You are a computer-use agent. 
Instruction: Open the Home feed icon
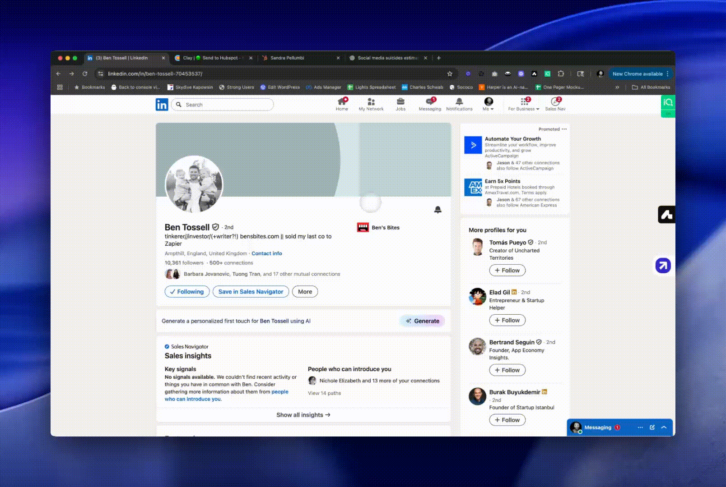tap(342, 104)
